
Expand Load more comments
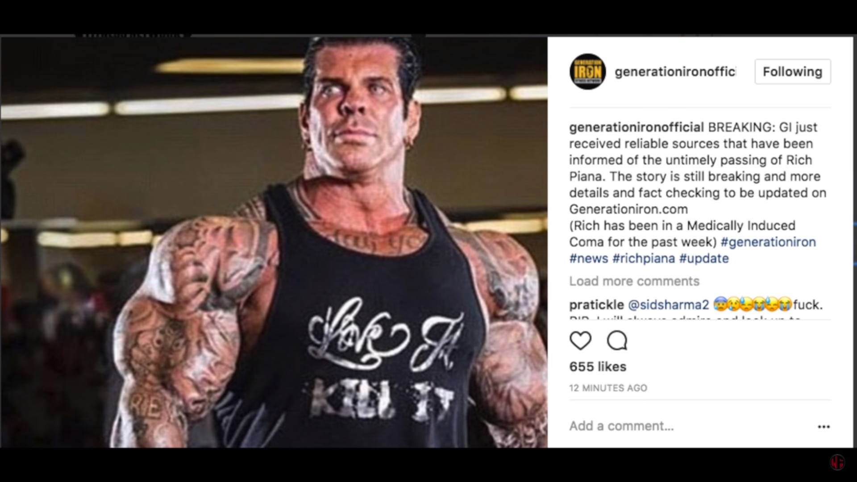[634, 281]
